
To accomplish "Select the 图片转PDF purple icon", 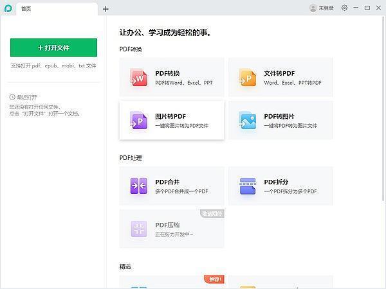I will [138, 120].
